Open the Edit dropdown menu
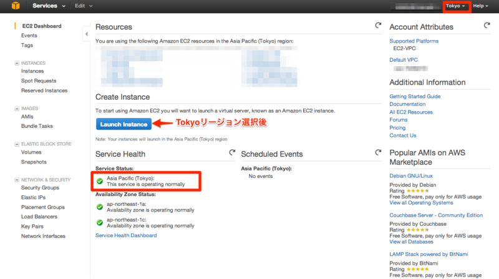The image size is (499, 279). pos(84,6)
